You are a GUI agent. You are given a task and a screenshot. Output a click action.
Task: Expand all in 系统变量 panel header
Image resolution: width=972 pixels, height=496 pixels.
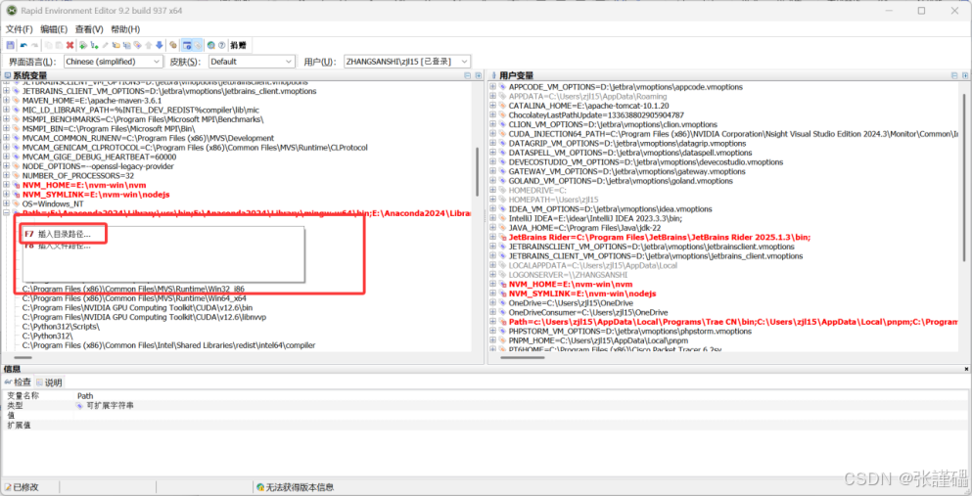[478, 75]
